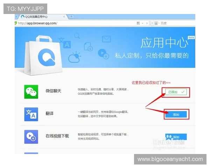210x168 pixels.
Task: Click the address bar forward arrow button
Action: (x=147, y=23)
